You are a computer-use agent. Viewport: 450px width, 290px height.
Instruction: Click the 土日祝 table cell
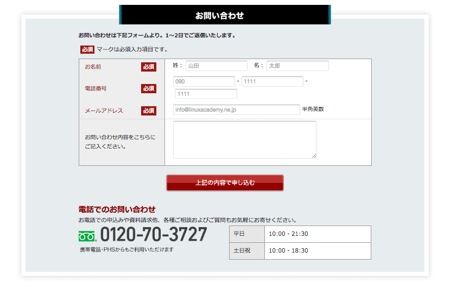pos(247,251)
